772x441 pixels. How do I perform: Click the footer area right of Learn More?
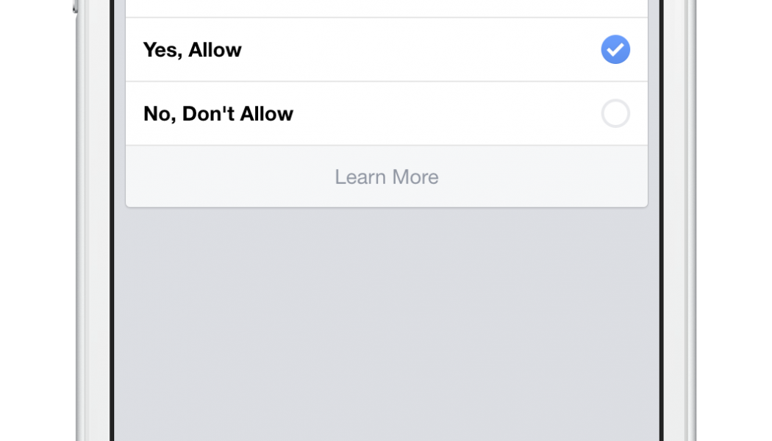tap(543, 176)
